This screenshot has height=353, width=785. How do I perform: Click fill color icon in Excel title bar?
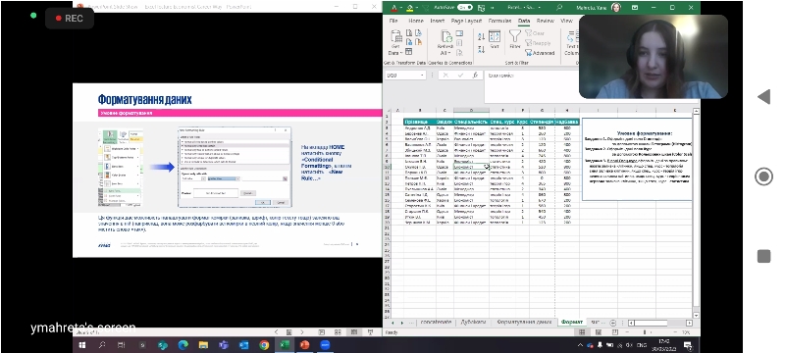410,8
